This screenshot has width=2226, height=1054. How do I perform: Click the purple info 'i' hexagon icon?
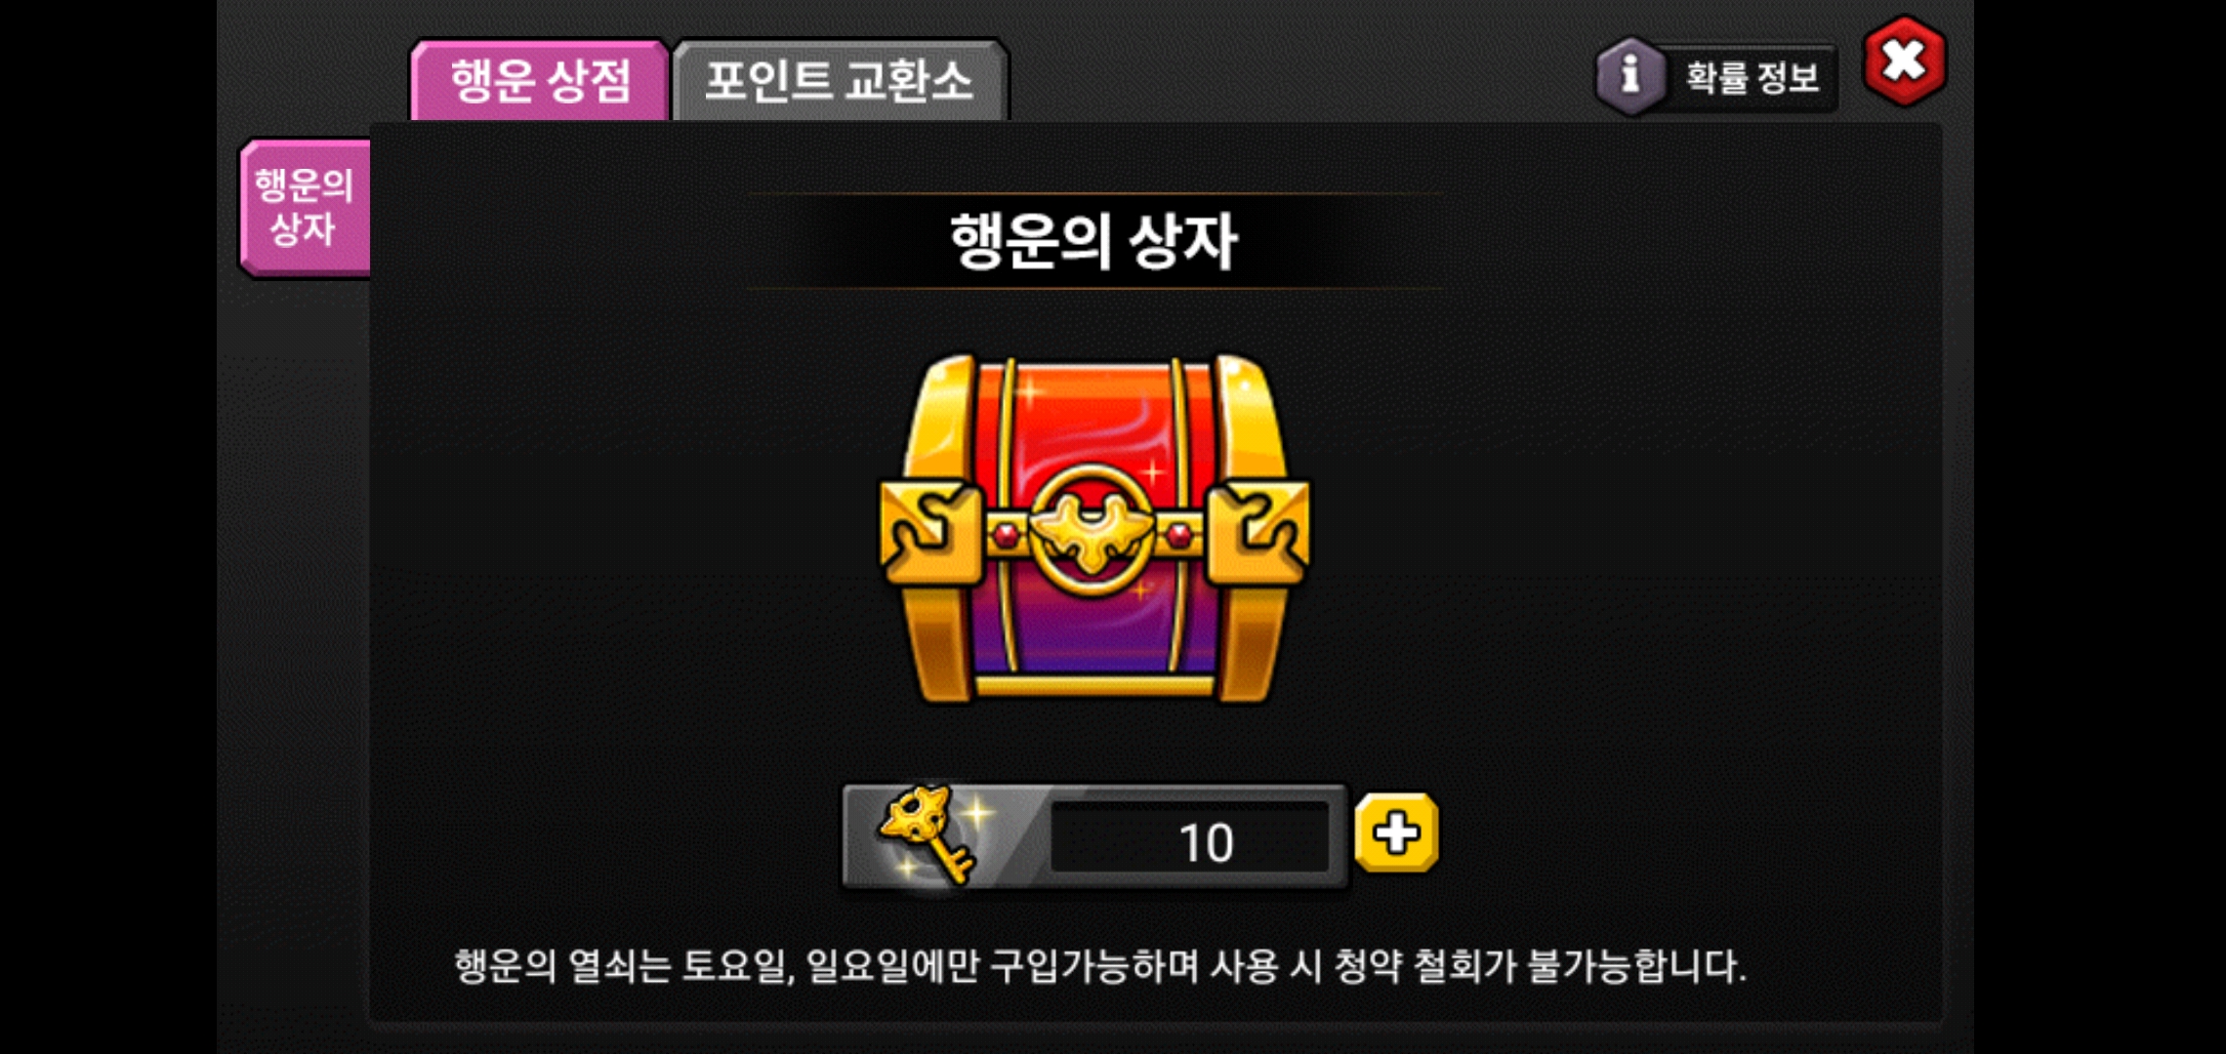coord(1629,75)
